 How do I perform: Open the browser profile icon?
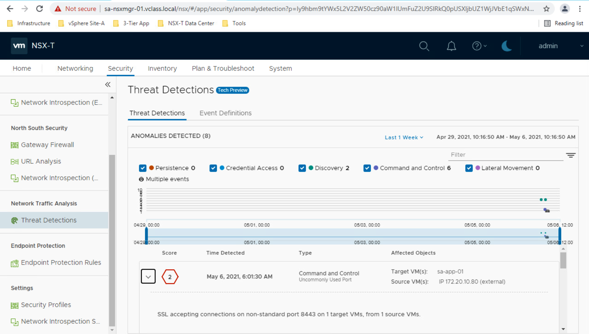(x=565, y=9)
